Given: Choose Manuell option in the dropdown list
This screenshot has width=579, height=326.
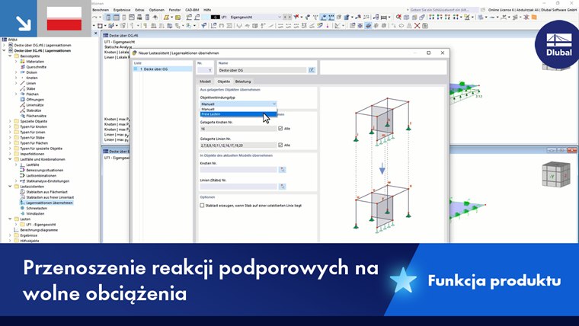Looking at the screenshot, I should click(x=238, y=109).
